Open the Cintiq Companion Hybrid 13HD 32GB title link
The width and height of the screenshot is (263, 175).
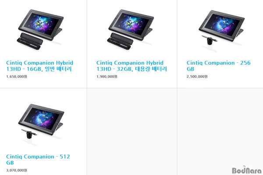pos(131,66)
